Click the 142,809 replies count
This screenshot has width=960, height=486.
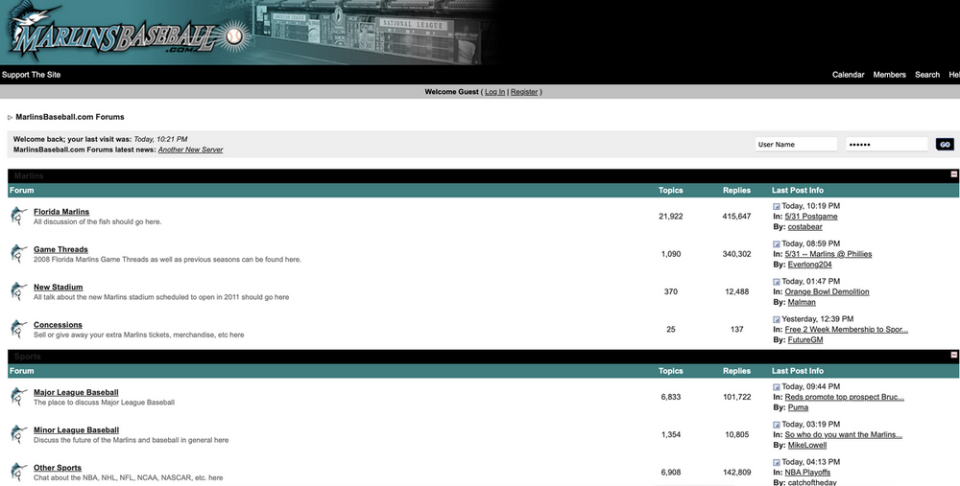tap(736, 473)
